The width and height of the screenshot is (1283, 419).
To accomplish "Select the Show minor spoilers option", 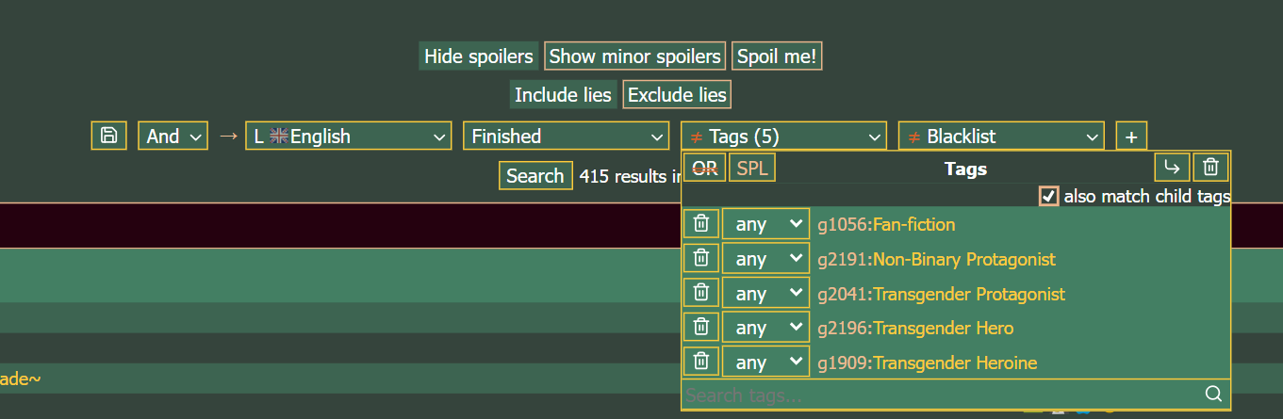I will point(634,56).
